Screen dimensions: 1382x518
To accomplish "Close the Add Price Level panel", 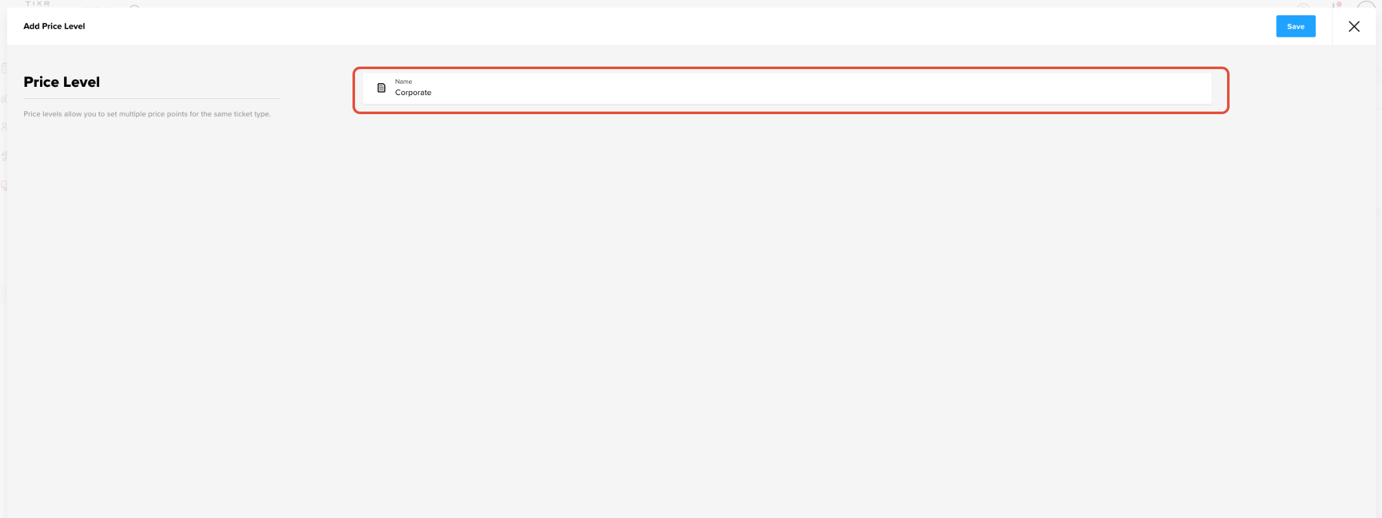I will tap(1354, 26).
